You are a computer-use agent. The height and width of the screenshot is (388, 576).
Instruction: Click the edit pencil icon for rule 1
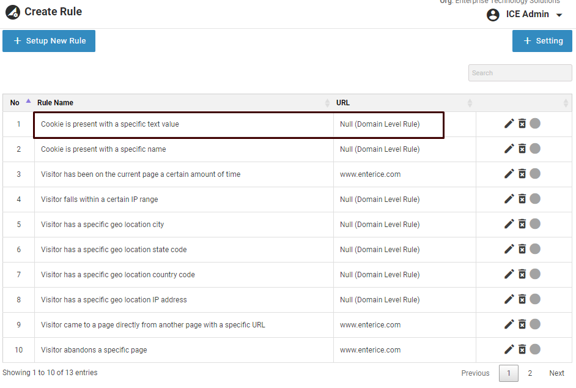pos(509,124)
